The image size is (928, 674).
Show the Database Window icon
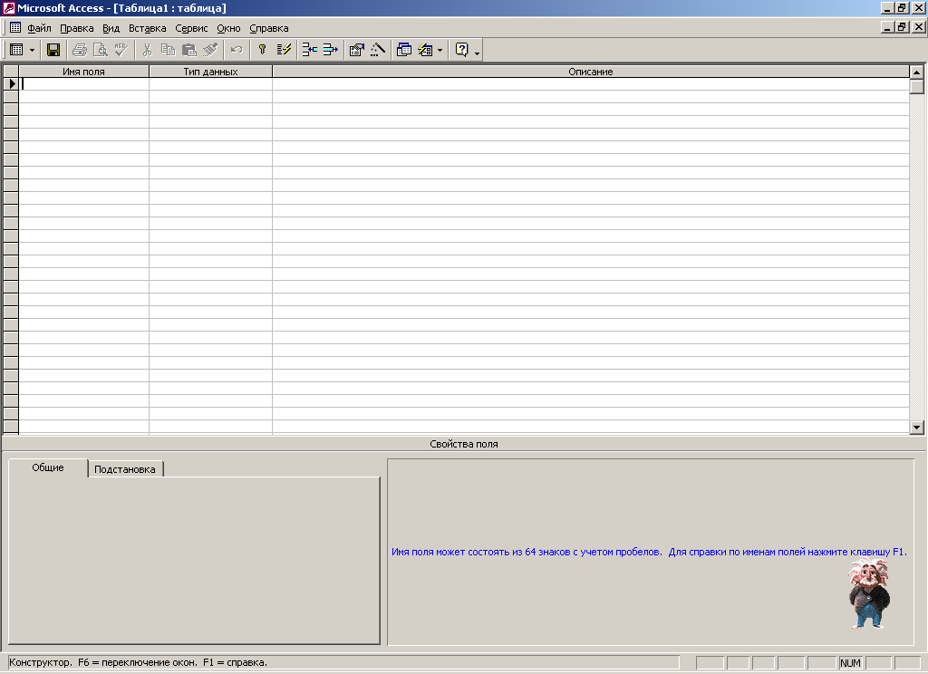404,50
